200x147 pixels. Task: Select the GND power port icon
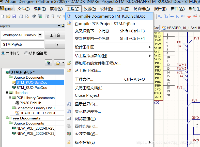(189, 17)
